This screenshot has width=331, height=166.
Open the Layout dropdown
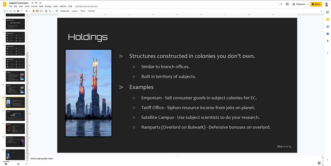75,11
